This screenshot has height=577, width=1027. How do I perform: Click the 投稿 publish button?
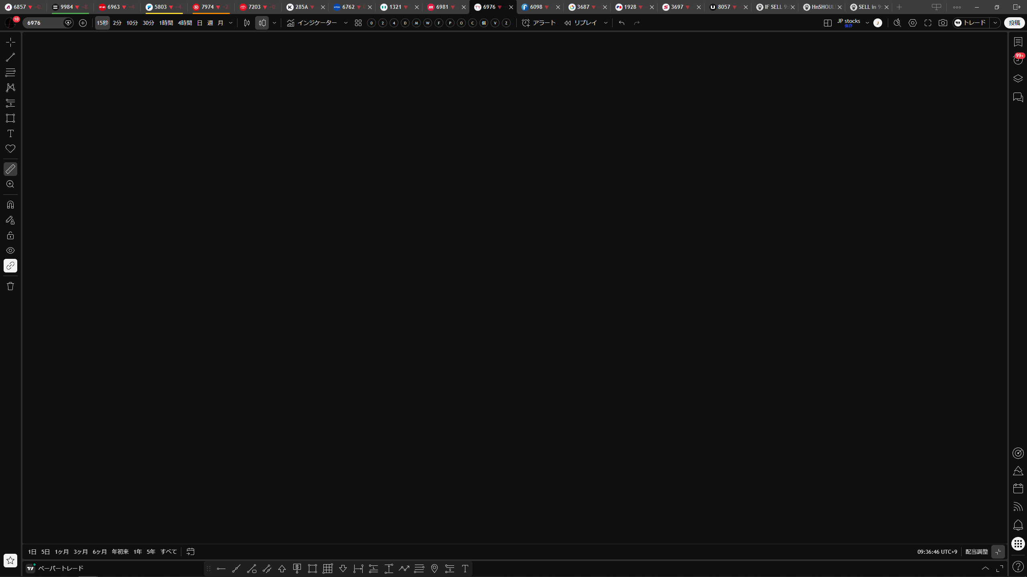pyautogui.click(x=1015, y=23)
